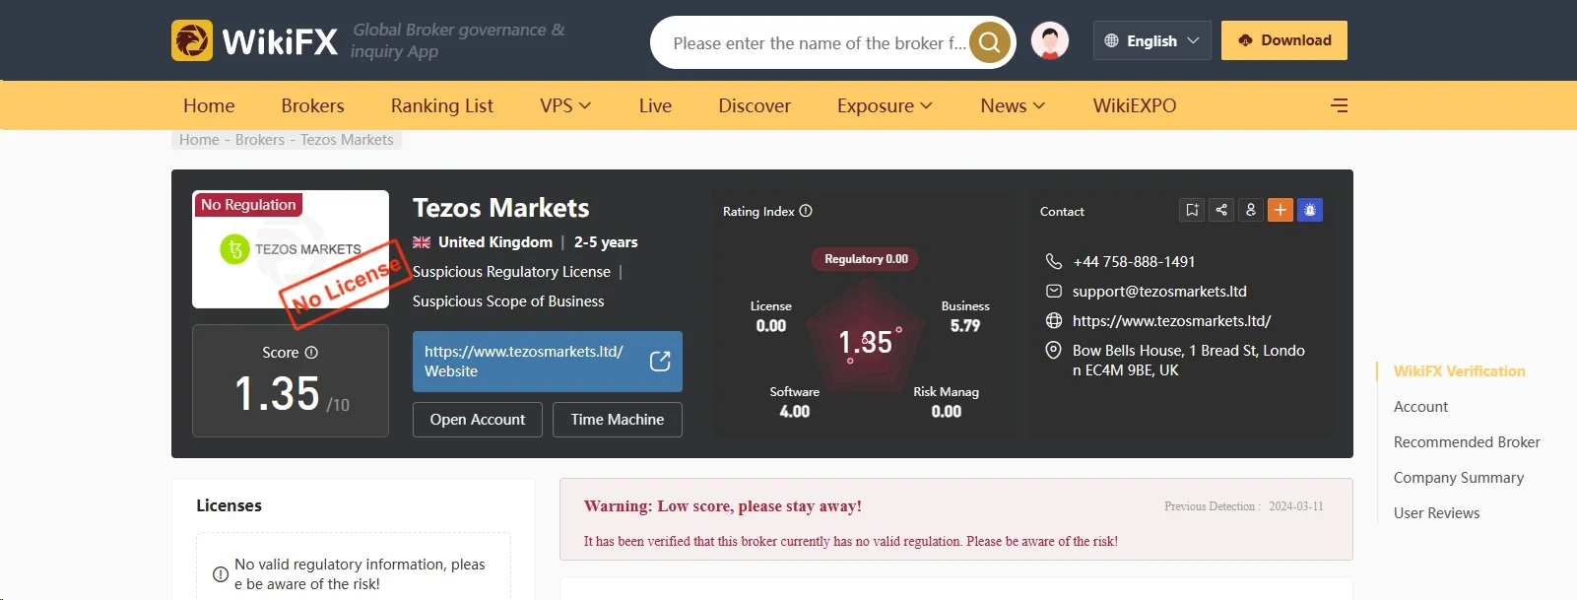Click the WikiFX logo icon
Screen dimensions: 1577x600
coord(192,41)
